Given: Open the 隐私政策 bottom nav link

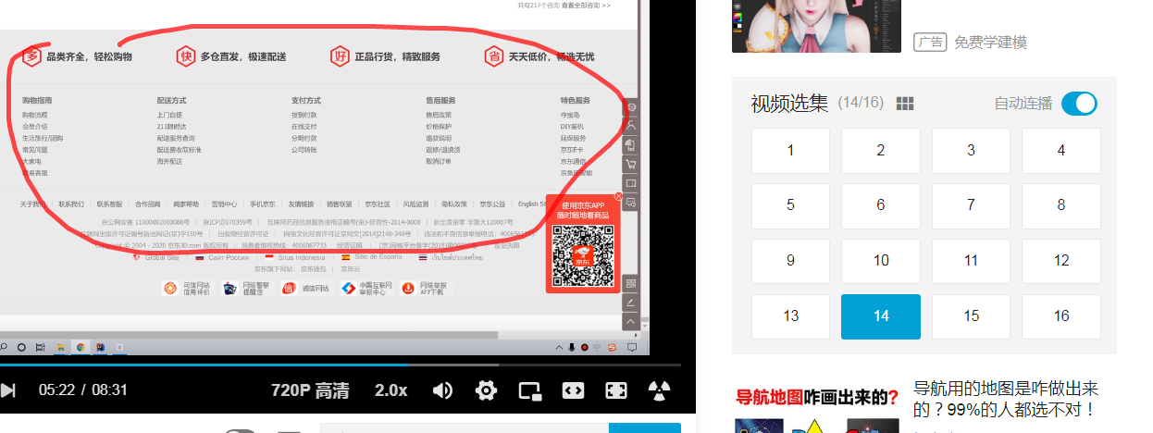Looking at the screenshot, I should click(453, 204).
